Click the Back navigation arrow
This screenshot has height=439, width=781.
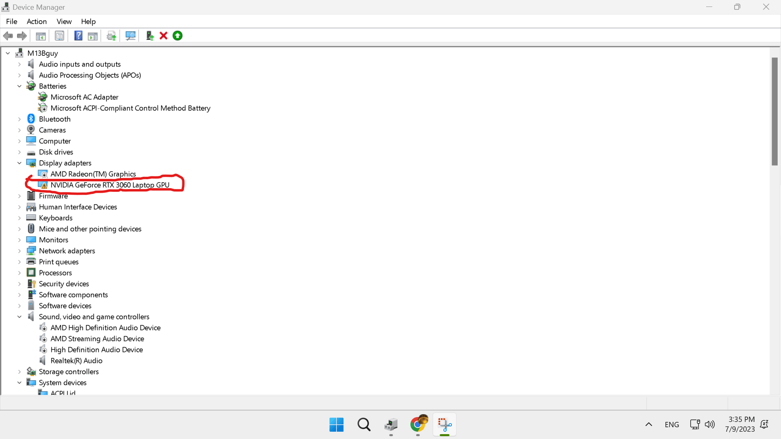point(8,36)
